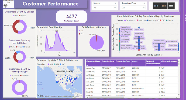Click the Stone Steve data label
The image size is (186, 100).
[139, 34]
